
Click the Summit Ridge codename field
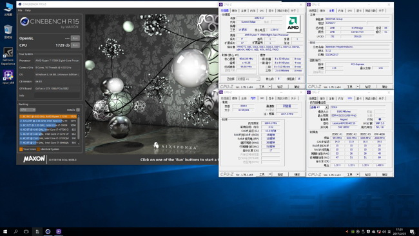click(249, 22)
